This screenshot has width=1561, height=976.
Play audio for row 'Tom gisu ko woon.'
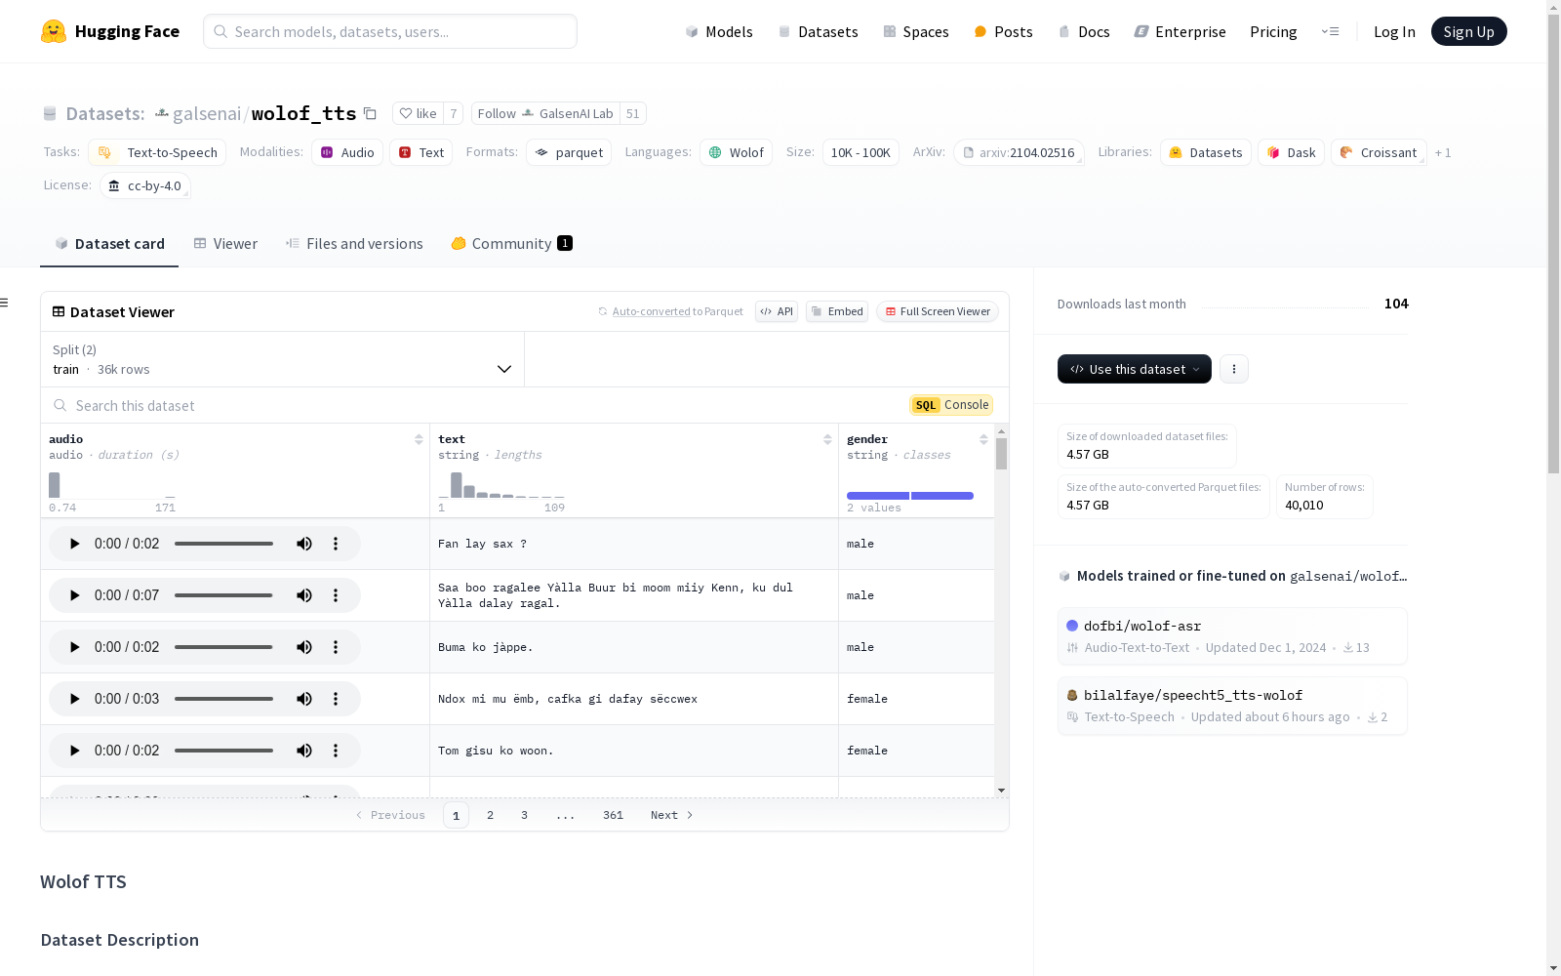point(74,751)
